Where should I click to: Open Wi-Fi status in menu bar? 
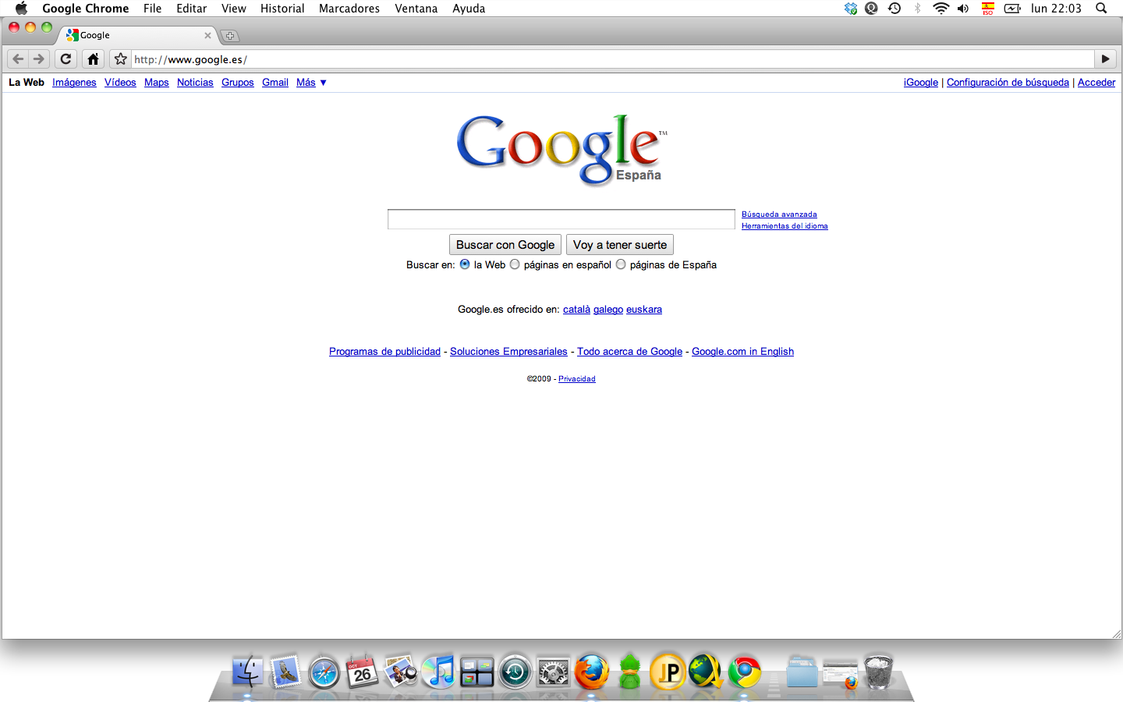tap(941, 9)
